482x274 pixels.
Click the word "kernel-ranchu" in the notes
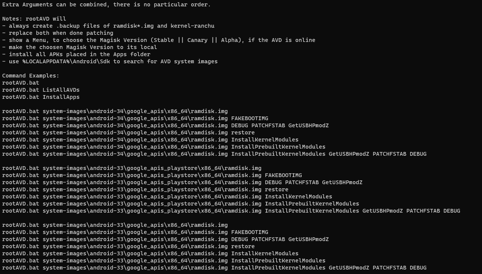tap(192, 26)
